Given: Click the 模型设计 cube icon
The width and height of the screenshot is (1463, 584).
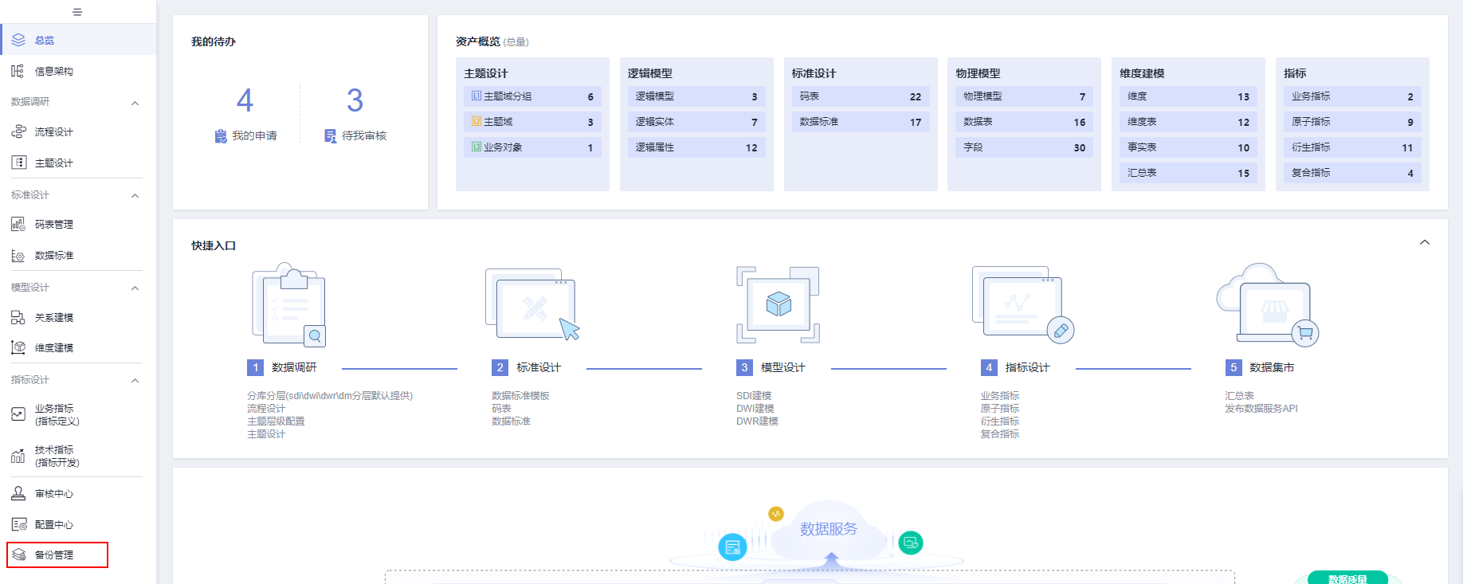Looking at the screenshot, I should 778,304.
